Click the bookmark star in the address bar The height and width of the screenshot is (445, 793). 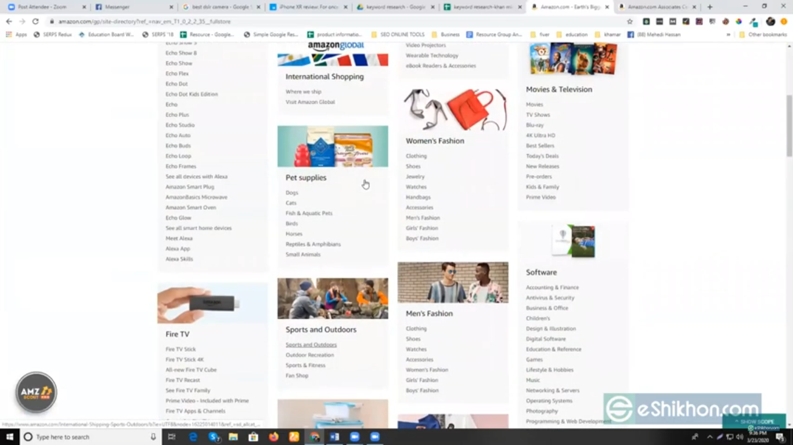[629, 21]
